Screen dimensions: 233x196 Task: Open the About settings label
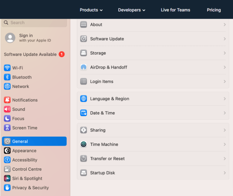point(96,25)
